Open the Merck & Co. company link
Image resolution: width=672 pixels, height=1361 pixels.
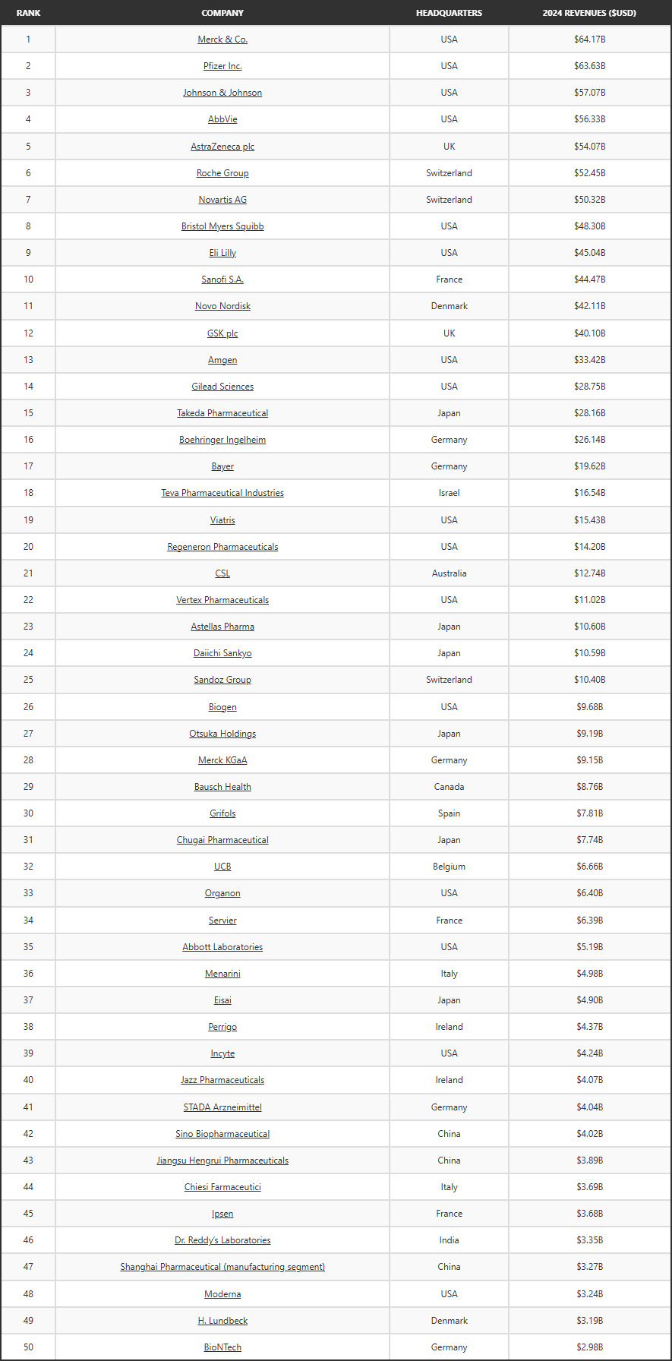coord(222,39)
